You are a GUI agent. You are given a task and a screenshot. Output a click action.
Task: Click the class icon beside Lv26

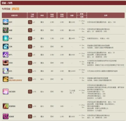click(30, 116)
